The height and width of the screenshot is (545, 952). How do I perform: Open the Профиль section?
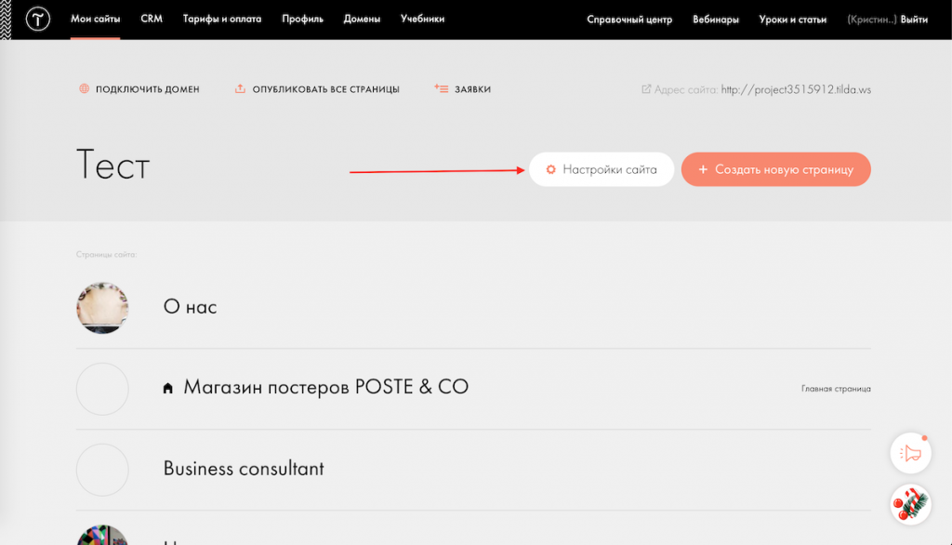302,19
